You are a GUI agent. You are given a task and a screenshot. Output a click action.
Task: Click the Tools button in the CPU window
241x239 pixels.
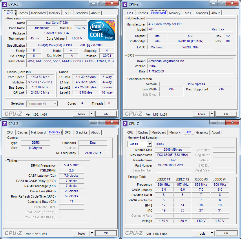[x=81, y=114]
